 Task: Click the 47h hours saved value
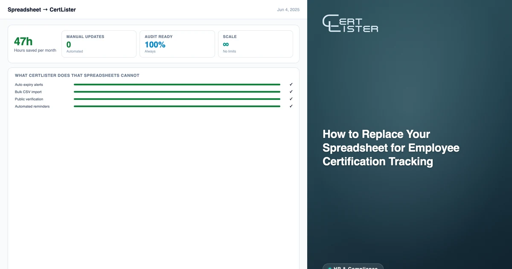[x=23, y=41]
